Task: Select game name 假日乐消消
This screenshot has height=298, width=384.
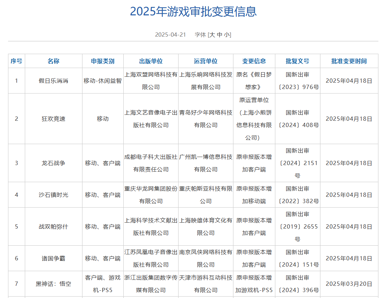Action: pos(53,81)
